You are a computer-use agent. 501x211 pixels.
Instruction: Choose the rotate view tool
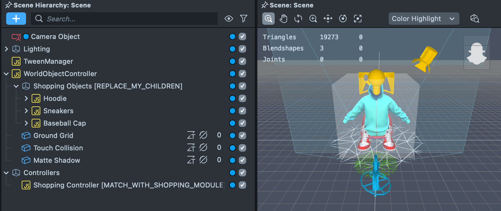(x=298, y=19)
